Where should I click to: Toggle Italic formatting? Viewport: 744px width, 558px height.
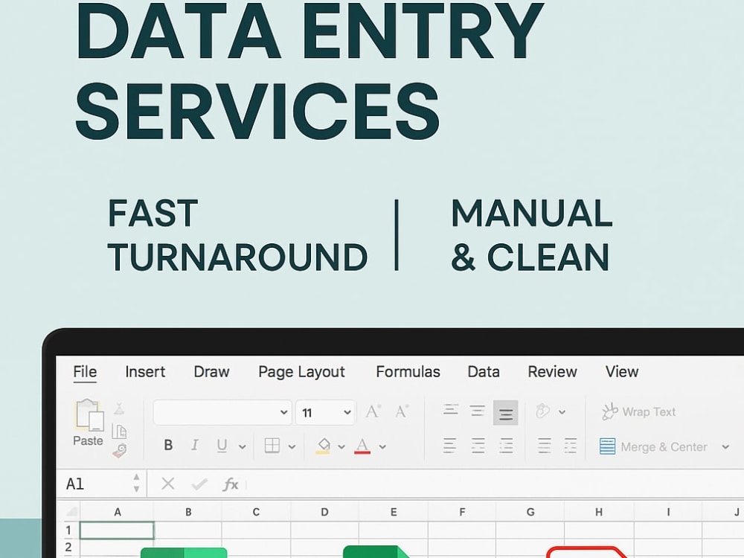194,445
